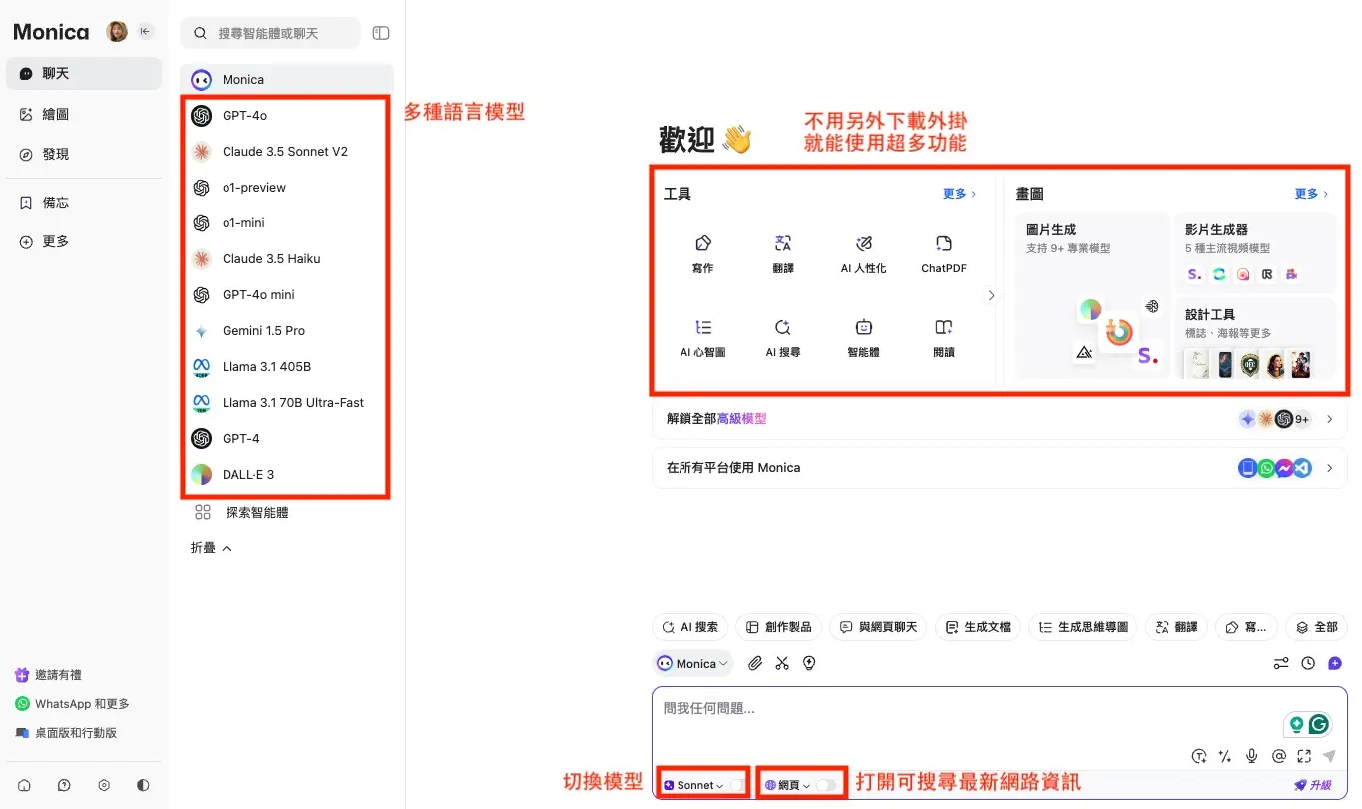Enable the 網頁 web search toggle
The height and width of the screenshot is (809, 1362).
[826, 785]
